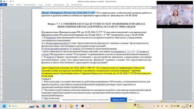The height and width of the screenshot is (109, 194).
Task: Click the zoom in plus button
Action: tap(193, 102)
